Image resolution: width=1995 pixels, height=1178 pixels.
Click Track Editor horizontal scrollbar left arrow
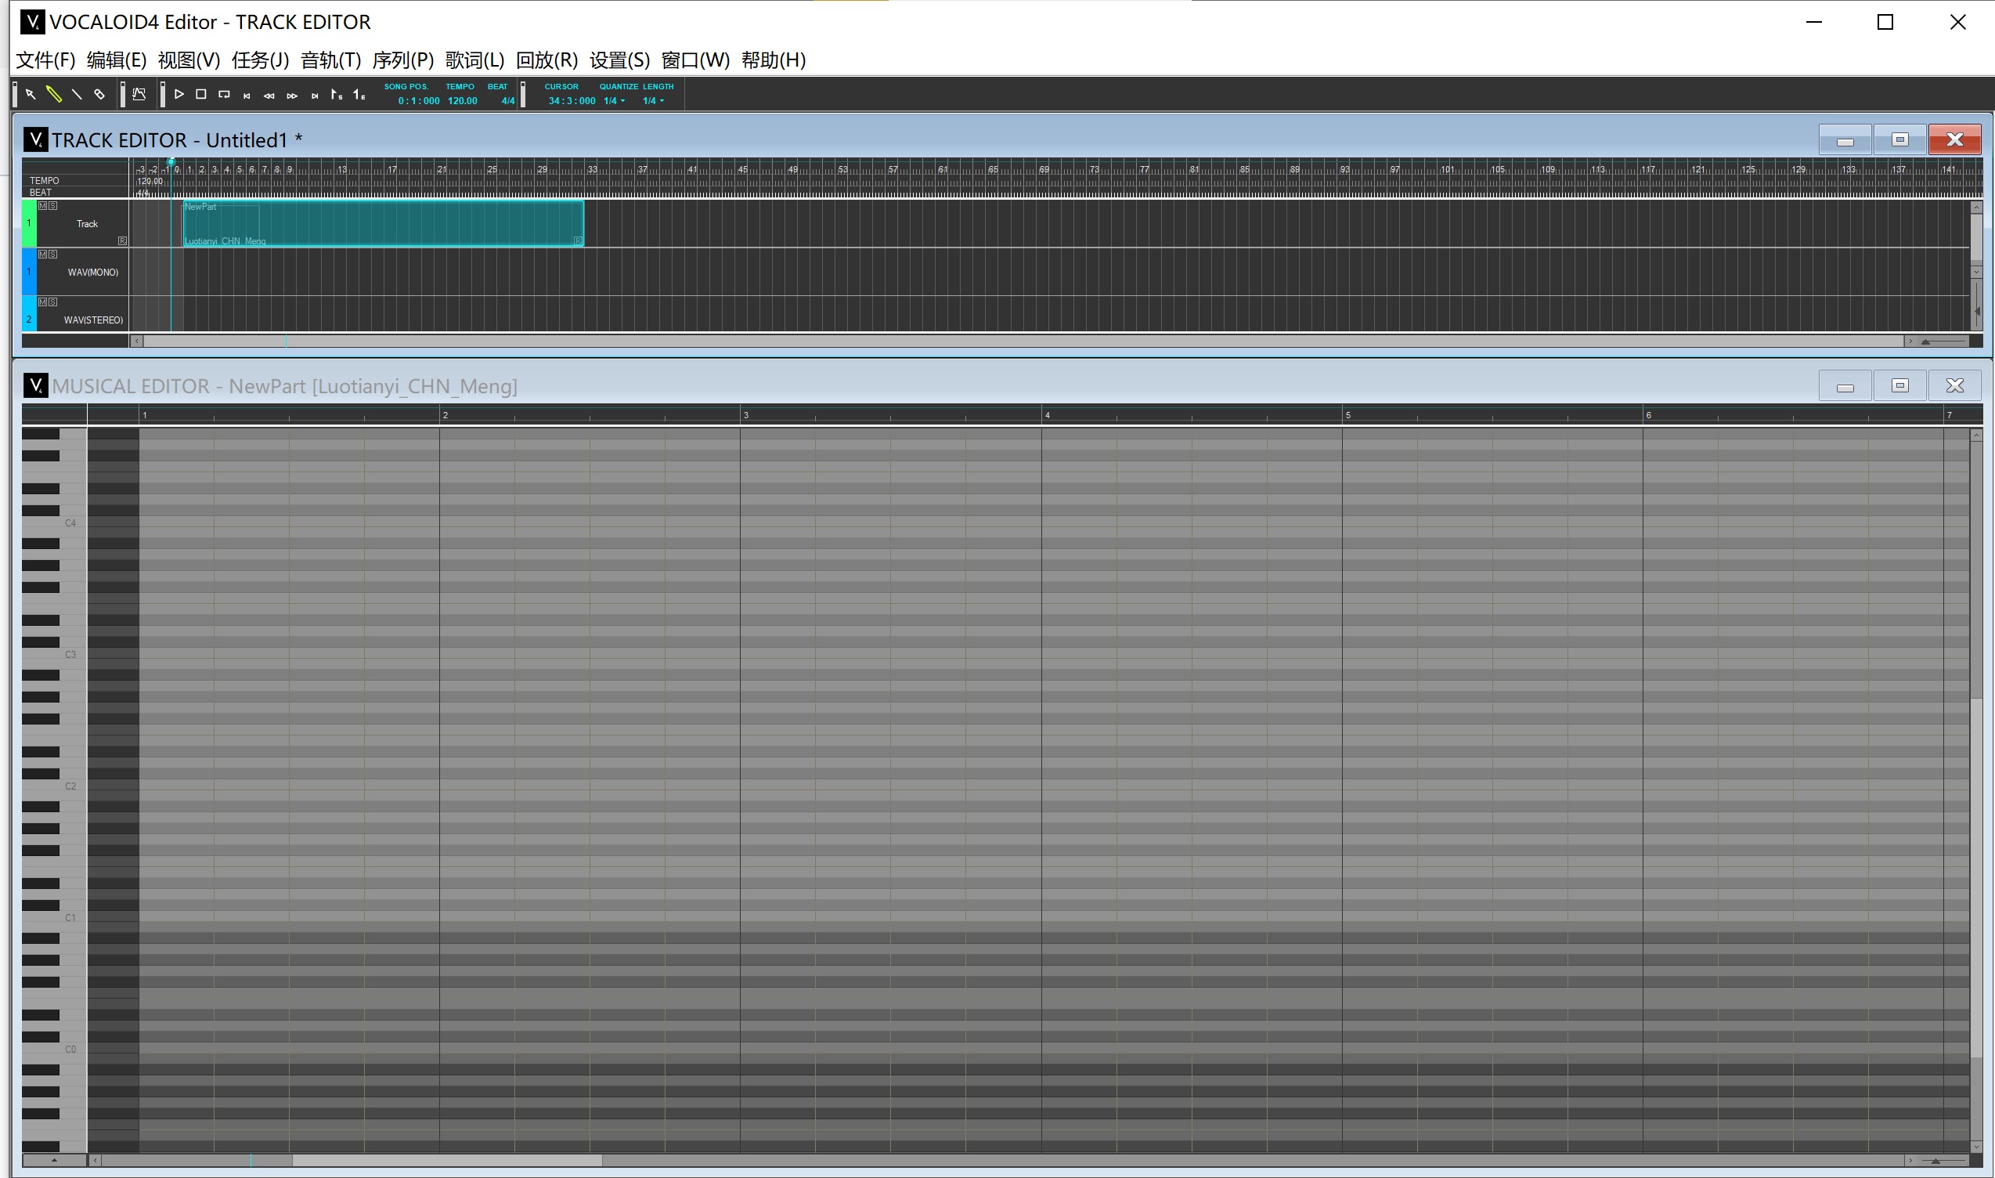tap(136, 341)
